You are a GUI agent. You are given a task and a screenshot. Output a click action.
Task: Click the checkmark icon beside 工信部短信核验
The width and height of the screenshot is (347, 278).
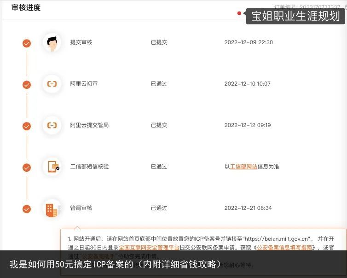click(27, 168)
